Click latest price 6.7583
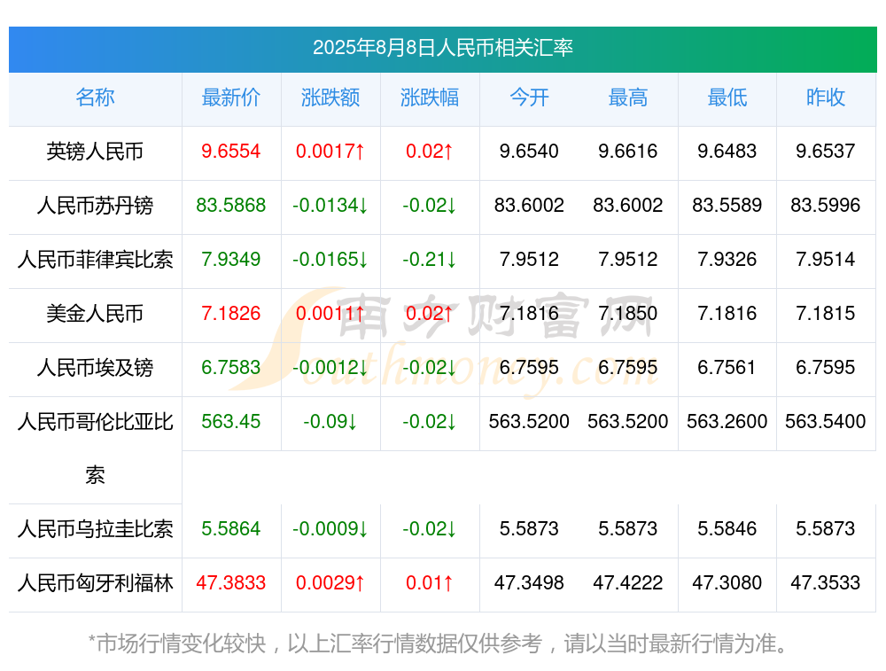The width and height of the screenshot is (886, 671). point(231,368)
